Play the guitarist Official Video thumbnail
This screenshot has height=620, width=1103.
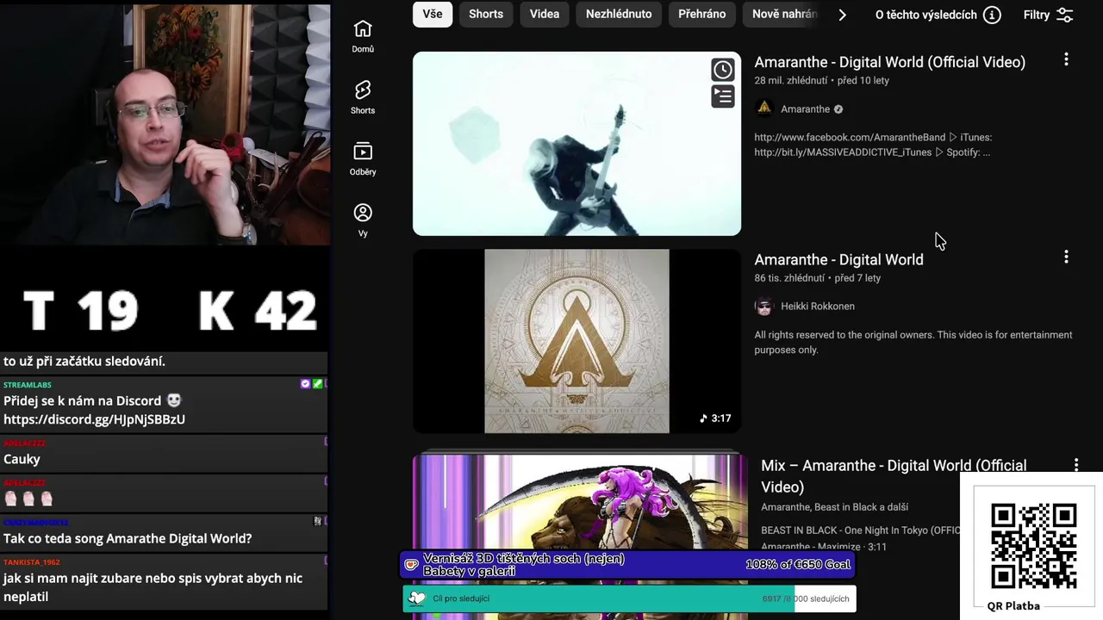tap(576, 144)
